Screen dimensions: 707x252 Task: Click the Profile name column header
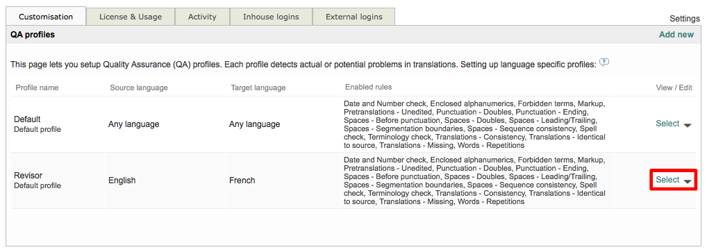37,87
